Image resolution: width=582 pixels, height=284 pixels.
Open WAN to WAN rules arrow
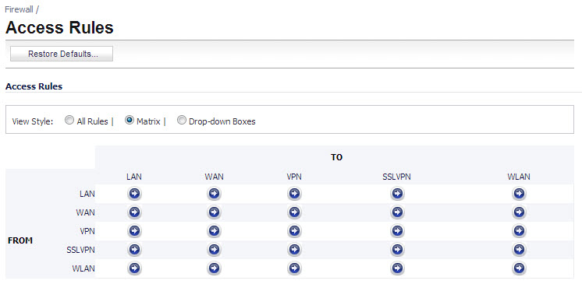point(214,212)
